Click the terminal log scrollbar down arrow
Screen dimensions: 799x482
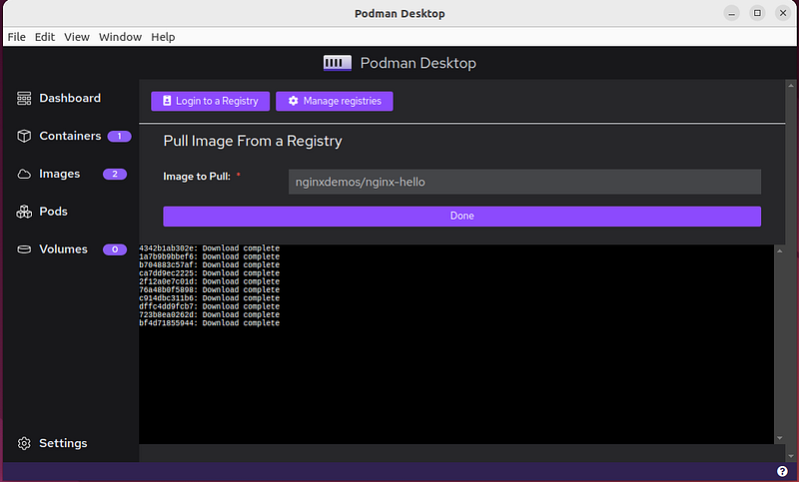click(780, 438)
